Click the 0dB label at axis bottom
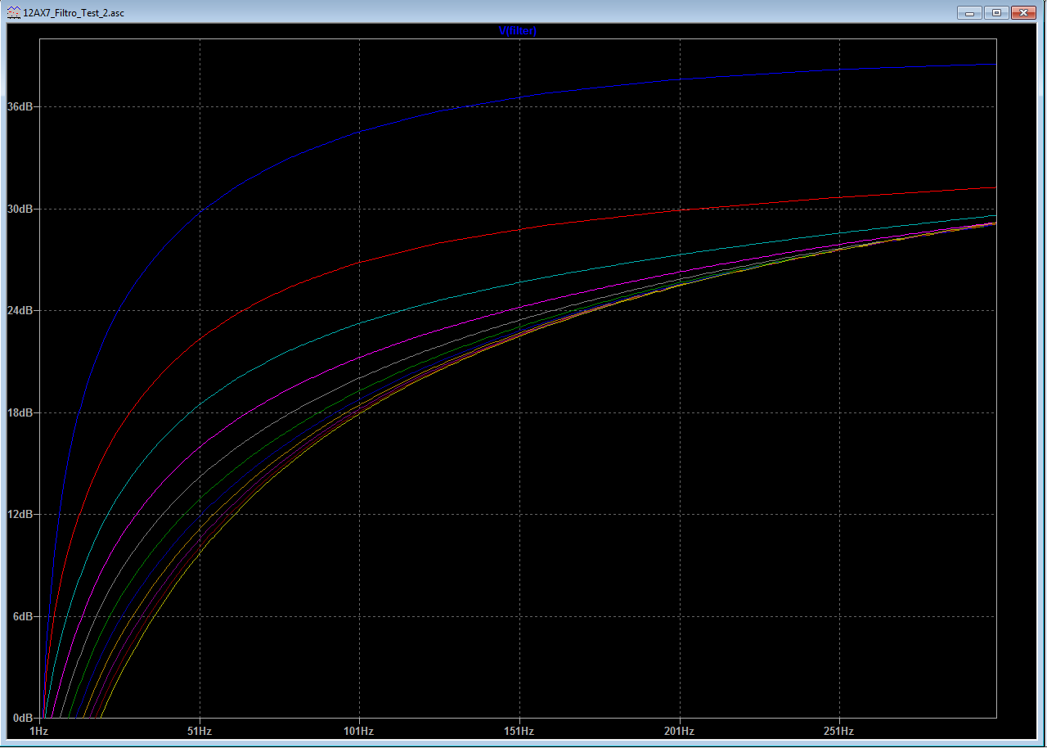This screenshot has height=748, width=1047. click(x=22, y=718)
